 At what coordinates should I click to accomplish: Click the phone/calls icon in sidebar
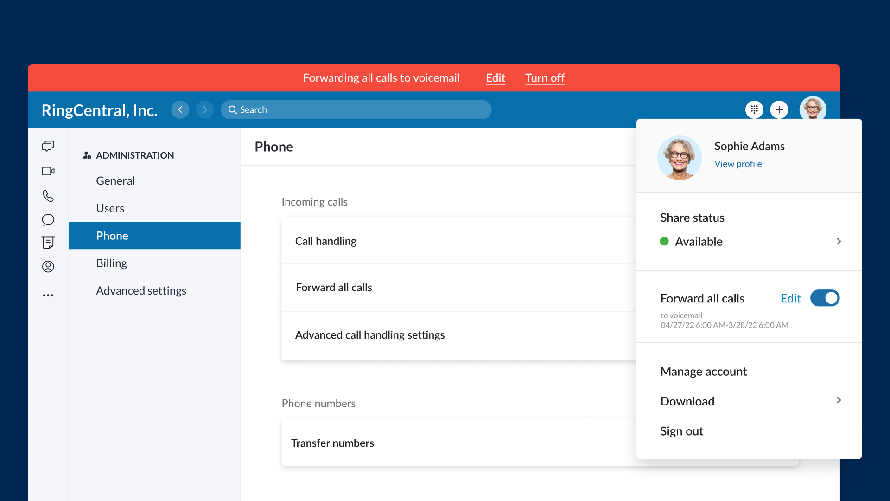pyautogui.click(x=49, y=196)
